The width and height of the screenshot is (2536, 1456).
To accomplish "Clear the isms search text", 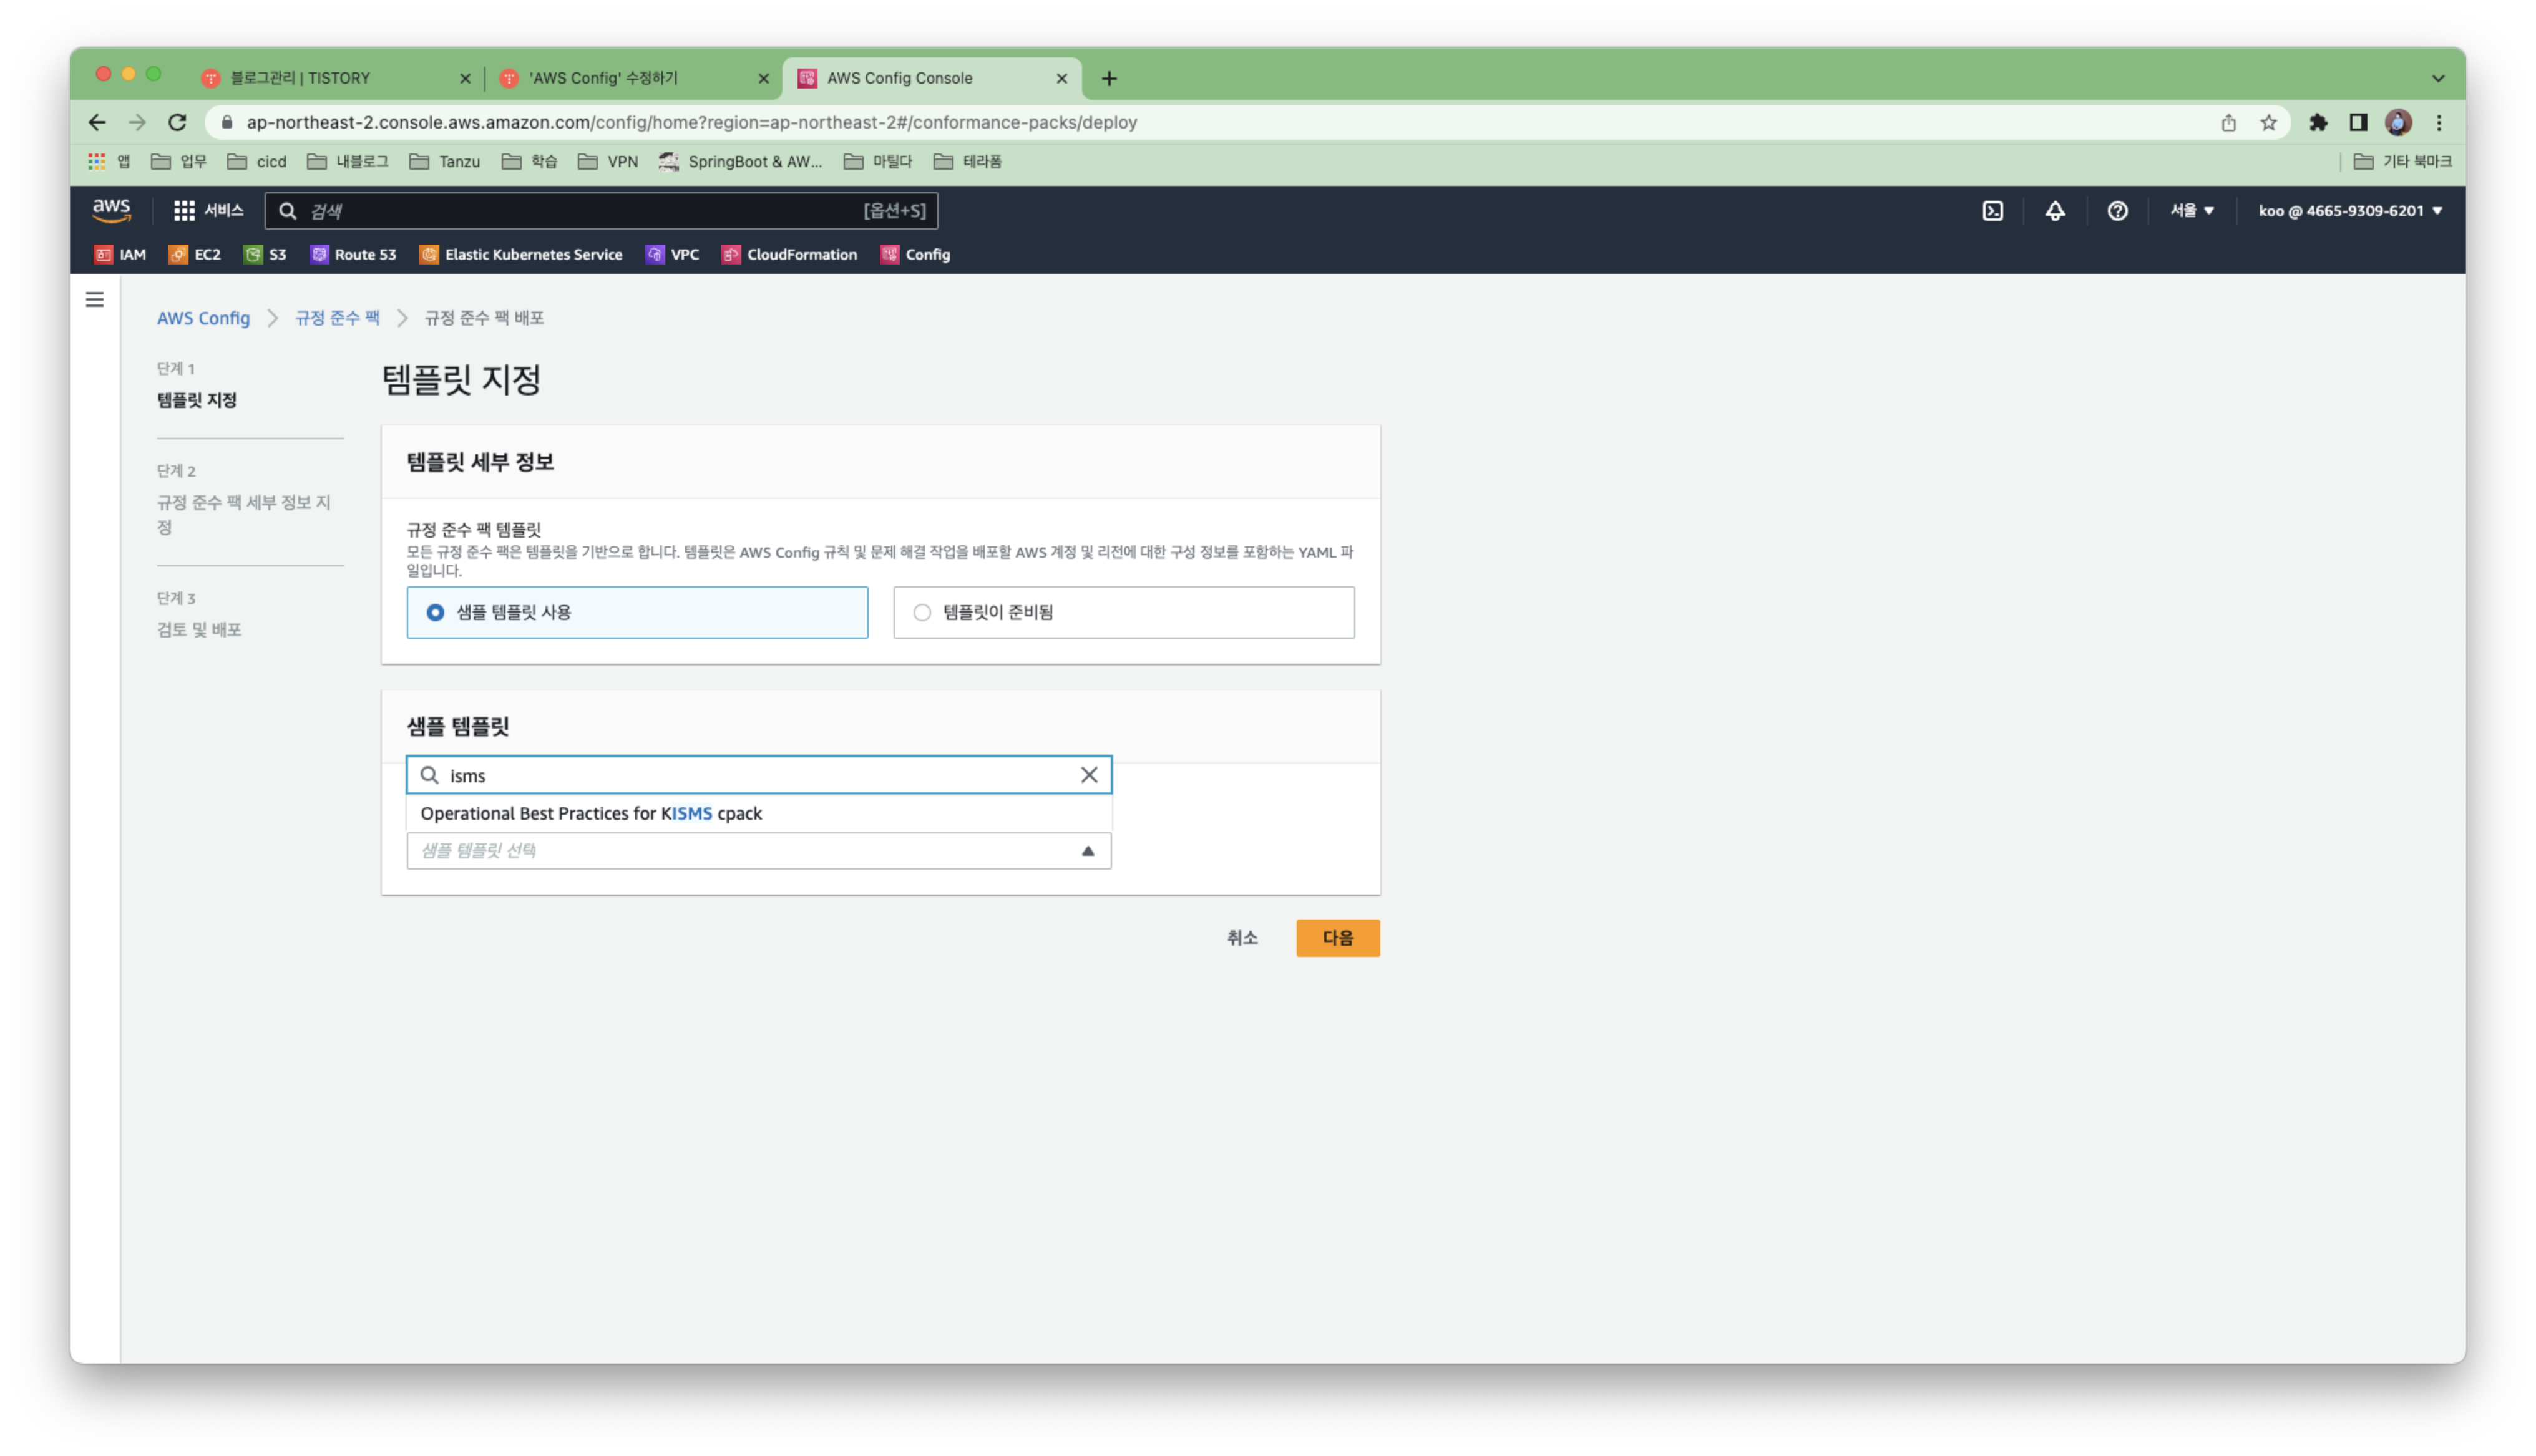I will coord(1089,775).
